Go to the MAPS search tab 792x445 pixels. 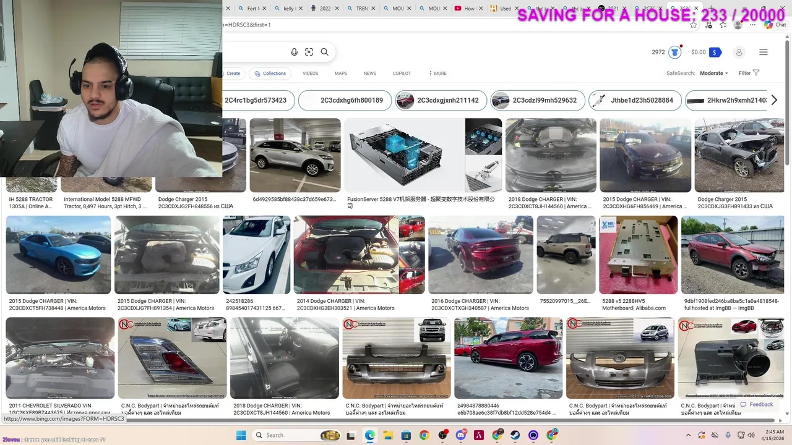tap(341, 74)
